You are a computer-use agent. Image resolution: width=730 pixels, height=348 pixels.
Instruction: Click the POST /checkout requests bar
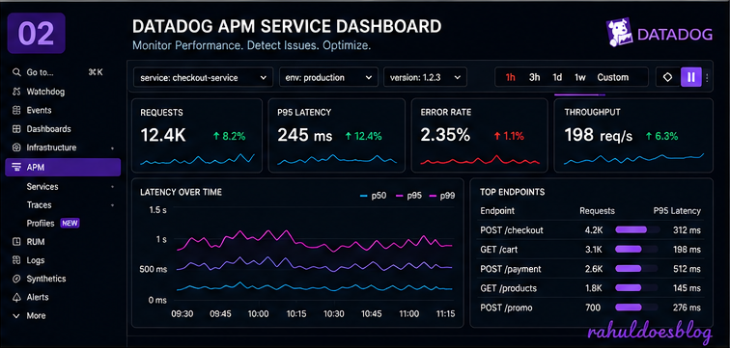(x=637, y=229)
